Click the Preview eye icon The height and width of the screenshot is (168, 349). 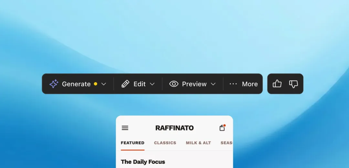pos(174,84)
